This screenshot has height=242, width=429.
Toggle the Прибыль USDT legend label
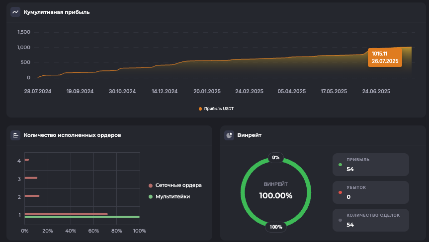pos(219,109)
